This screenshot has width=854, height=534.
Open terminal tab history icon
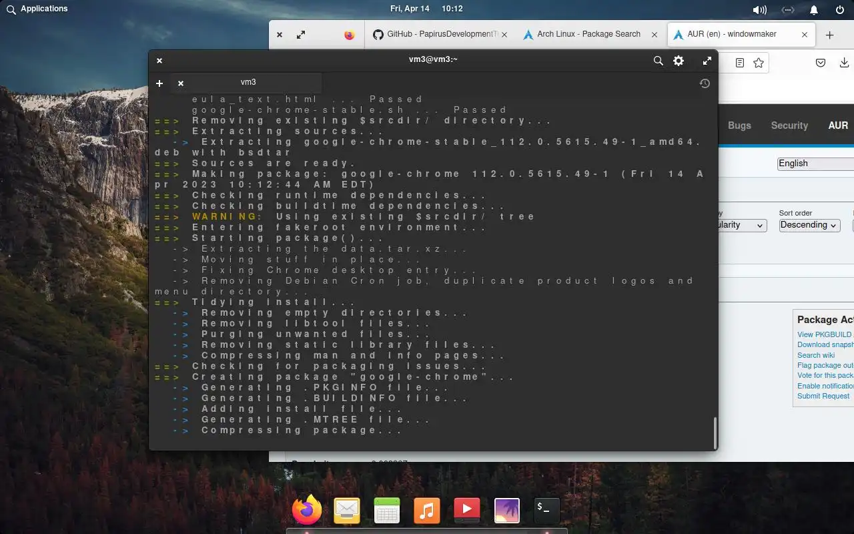click(x=705, y=83)
